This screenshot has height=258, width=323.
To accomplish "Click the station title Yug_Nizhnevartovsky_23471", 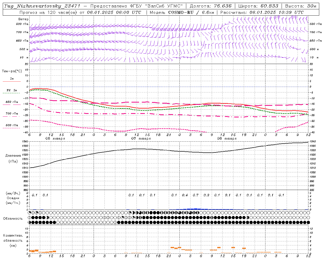I will pyautogui.click(x=42, y=6).
